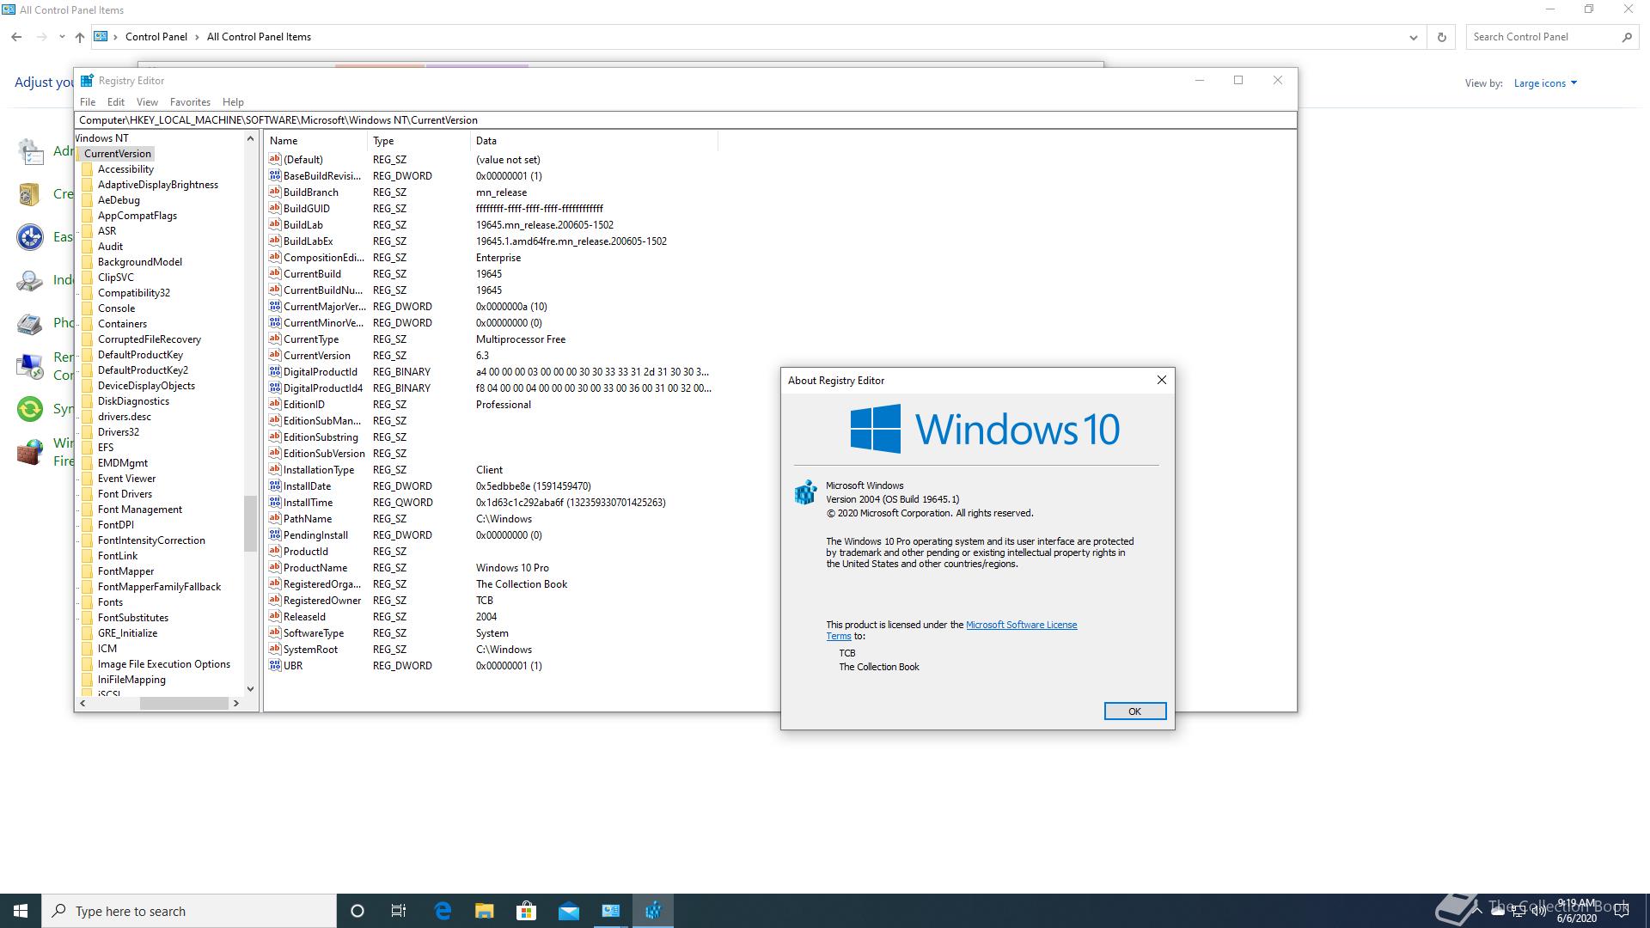The height and width of the screenshot is (928, 1650).
Task: Open Task View from the taskbar
Action: click(x=399, y=911)
